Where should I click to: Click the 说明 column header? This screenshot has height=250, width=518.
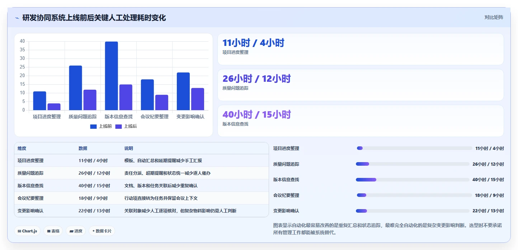click(129, 148)
